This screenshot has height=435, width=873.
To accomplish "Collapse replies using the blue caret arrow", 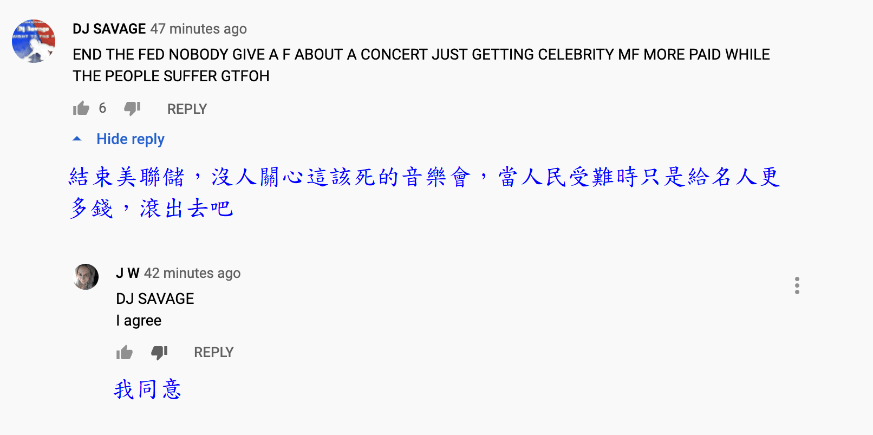I will pos(77,139).
